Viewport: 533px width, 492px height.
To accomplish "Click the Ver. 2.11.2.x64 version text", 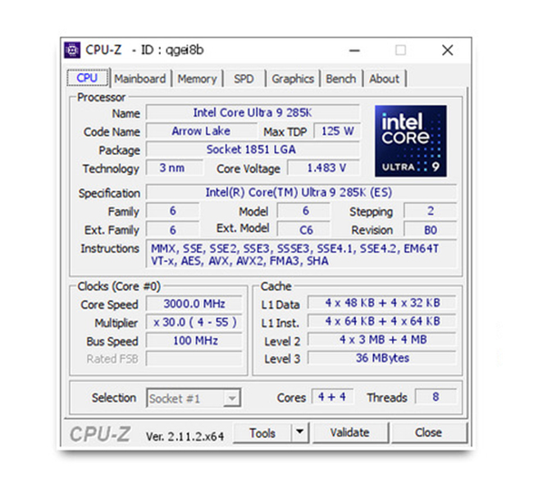I will point(185,436).
